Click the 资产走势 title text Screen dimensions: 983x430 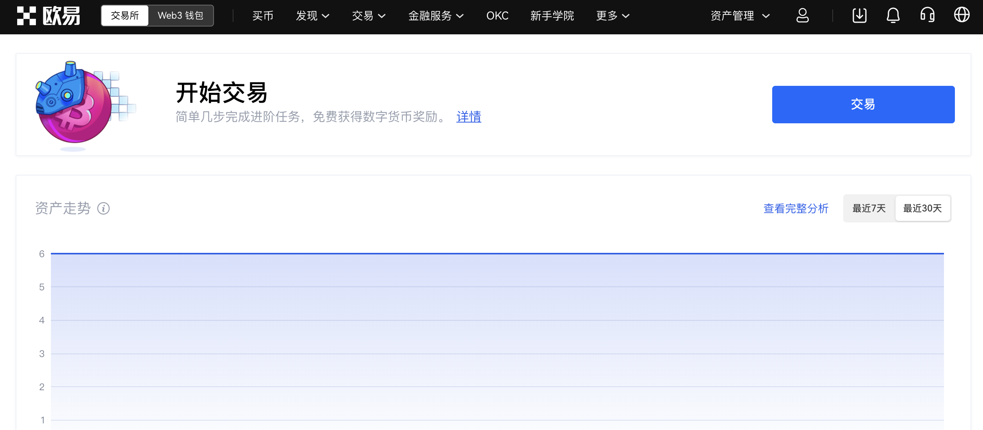tap(63, 208)
